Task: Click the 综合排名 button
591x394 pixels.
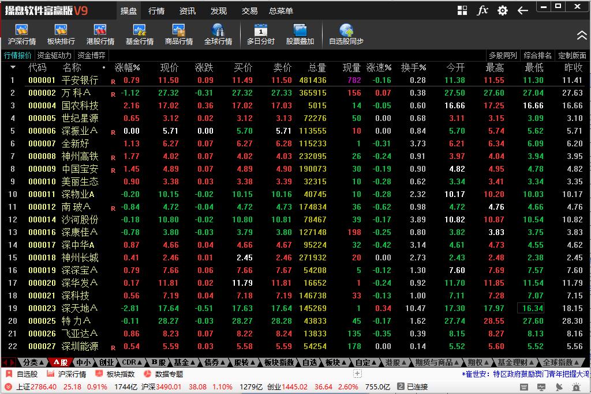Action: point(538,55)
